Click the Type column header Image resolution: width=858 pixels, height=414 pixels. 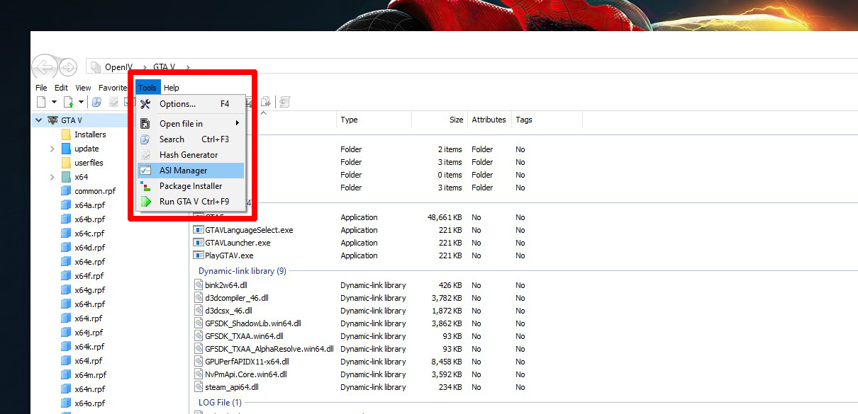pyautogui.click(x=350, y=120)
